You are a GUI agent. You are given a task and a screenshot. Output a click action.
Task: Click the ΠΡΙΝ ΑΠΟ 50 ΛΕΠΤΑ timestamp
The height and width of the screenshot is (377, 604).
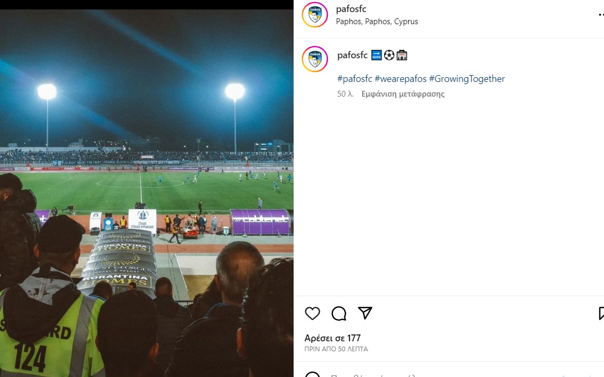click(336, 349)
